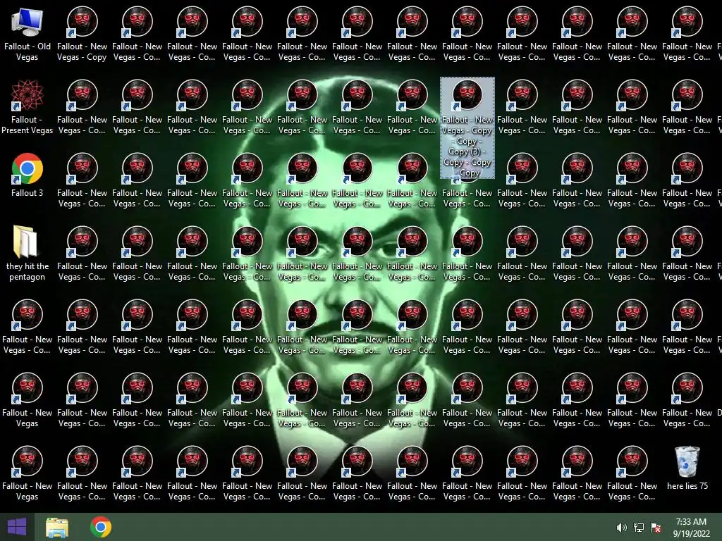Viewport: 722px width, 541px height.
Task: Select the highlighted 'Copy (3) - Copy - Copy' shortcut
Action: pyautogui.click(x=467, y=128)
